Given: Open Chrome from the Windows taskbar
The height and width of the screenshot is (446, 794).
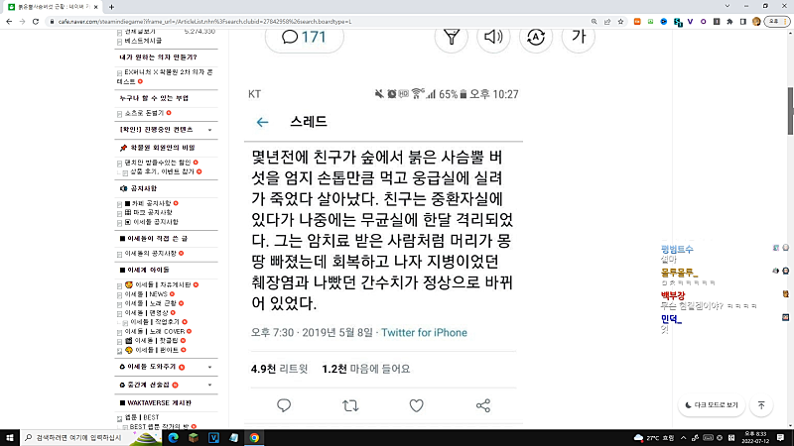Looking at the screenshot, I should (x=254, y=438).
